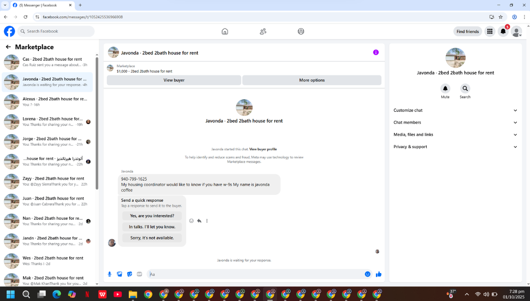This screenshot has height=301, width=530.
Task: Choose a GIF in the composer
Action: click(139, 274)
